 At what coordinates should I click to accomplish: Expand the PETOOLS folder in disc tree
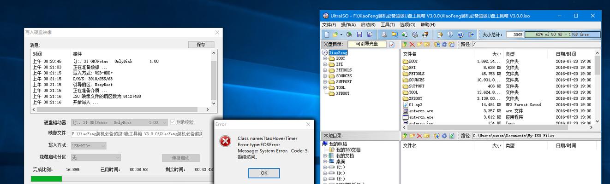point(325,70)
